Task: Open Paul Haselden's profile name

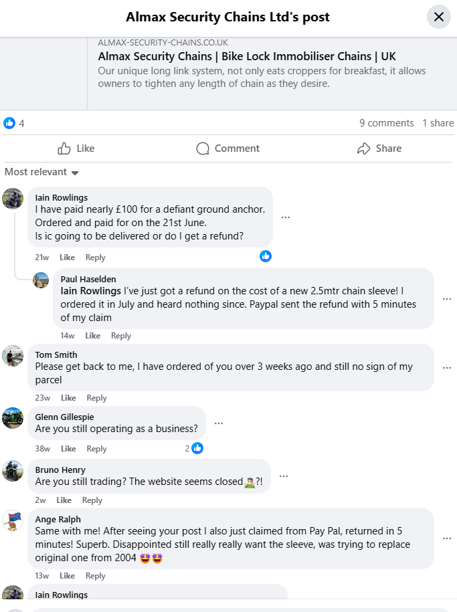Action: tap(88, 279)
